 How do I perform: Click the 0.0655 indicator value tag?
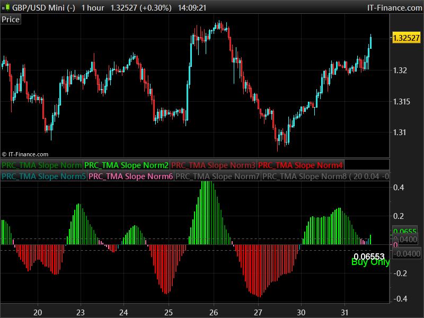tap(405, 231)
